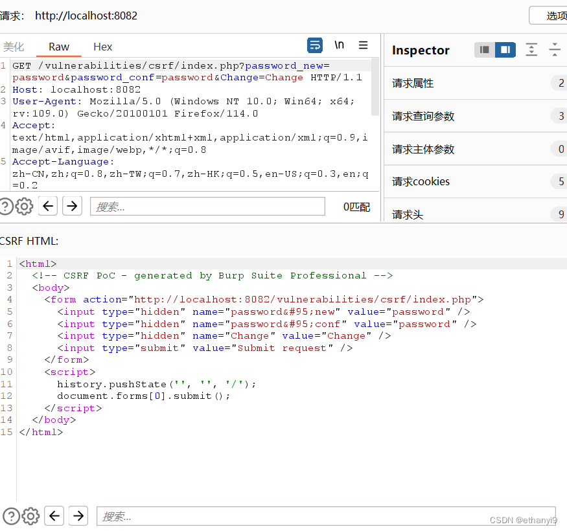Open help icon in request search bar

tap(5, 207)
